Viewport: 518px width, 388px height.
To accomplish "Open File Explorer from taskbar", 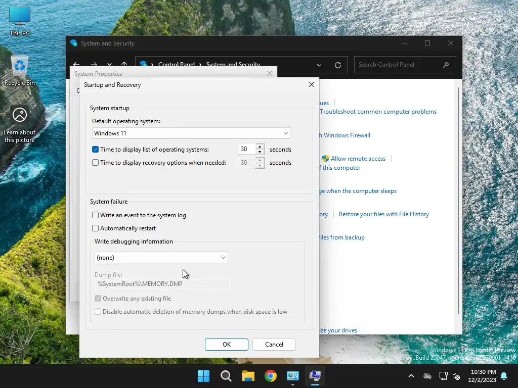I will click(248, 376).
